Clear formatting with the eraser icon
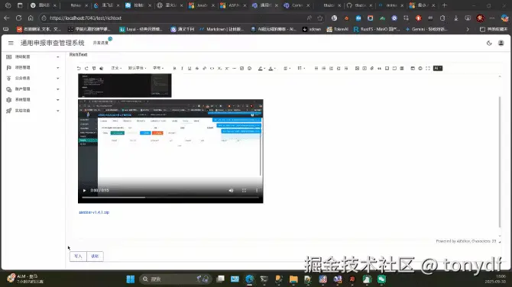The image size is (512, 287). click(101, 68)
